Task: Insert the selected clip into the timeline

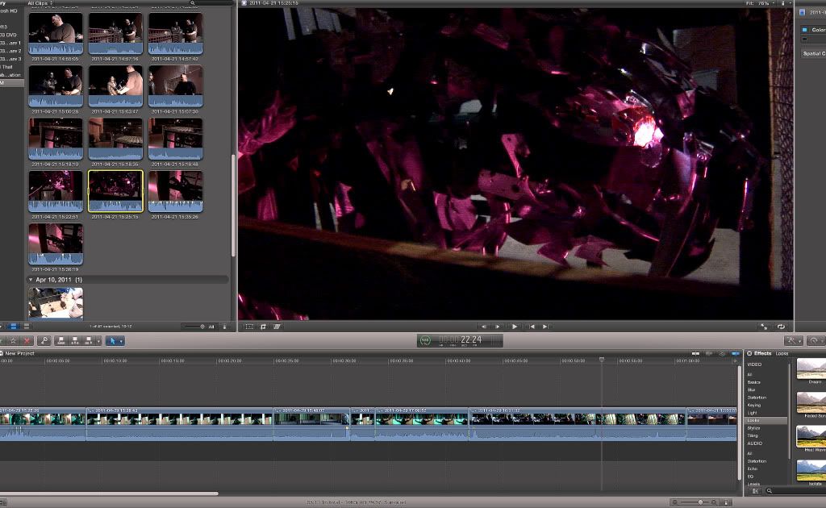Action: click(75, 341)
